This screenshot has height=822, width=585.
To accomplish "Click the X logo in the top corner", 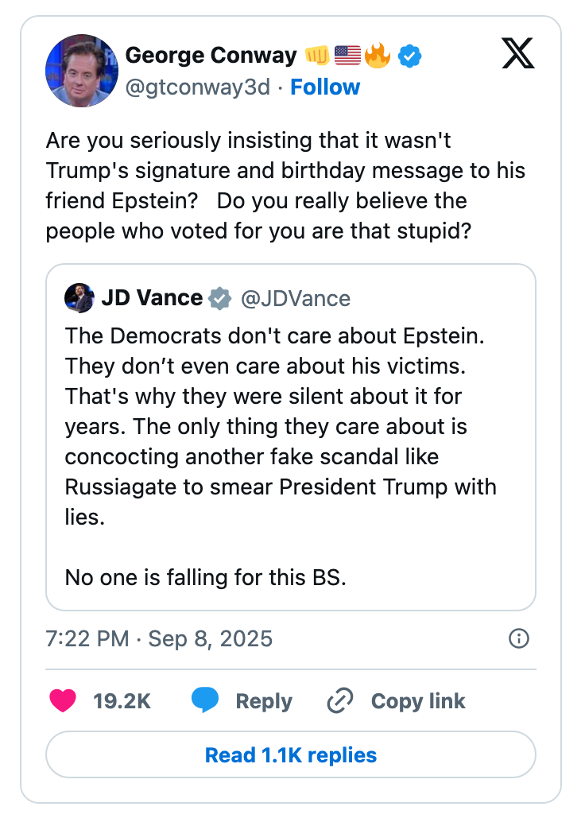I will click(x=517, y=54).
